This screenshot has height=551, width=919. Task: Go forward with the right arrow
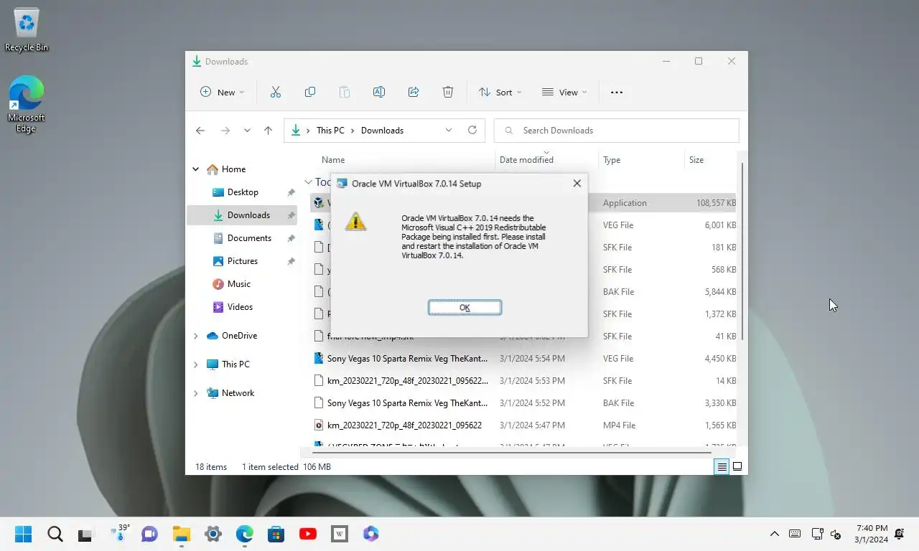[x=225, y=131]
